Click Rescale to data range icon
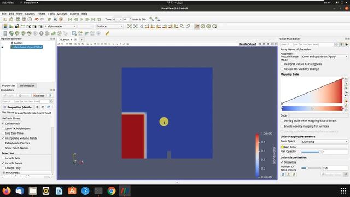This screenshot has width=350, height=197. (x=23, y=26)
